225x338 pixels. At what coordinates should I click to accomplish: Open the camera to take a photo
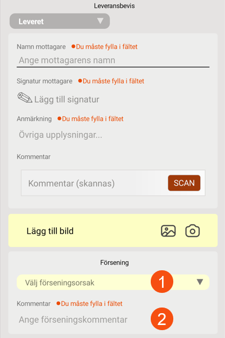(x=192, y=231)
